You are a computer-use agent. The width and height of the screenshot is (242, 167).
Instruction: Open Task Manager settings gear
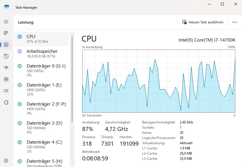point(6,161)
